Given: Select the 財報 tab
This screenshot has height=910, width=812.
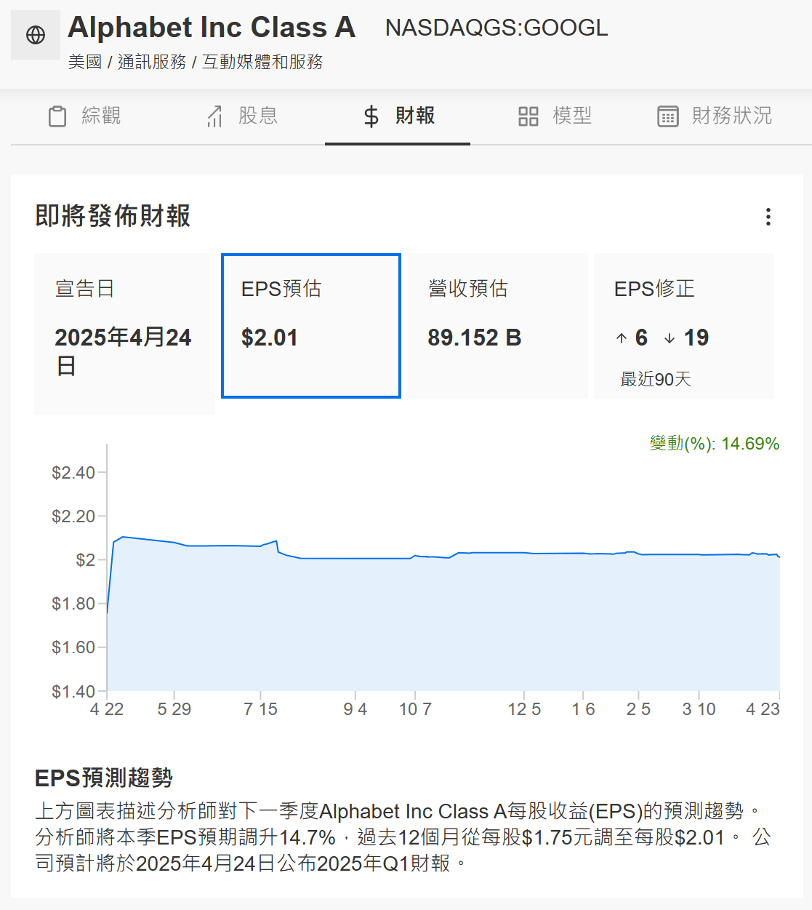Looking at the screenshot, I should click(x=398, y=116).
